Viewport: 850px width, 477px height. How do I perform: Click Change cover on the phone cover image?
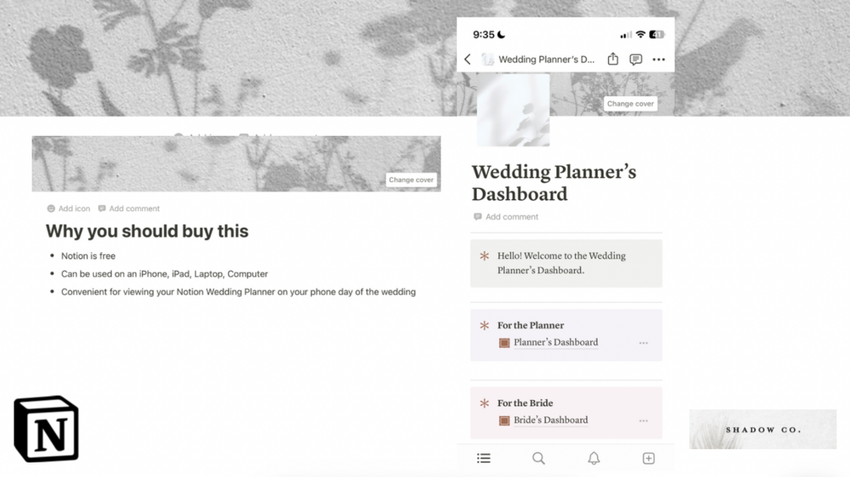pos(630,104)
